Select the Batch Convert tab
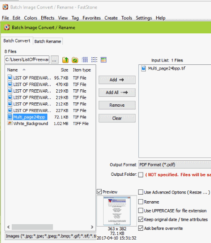 (17, 41)
